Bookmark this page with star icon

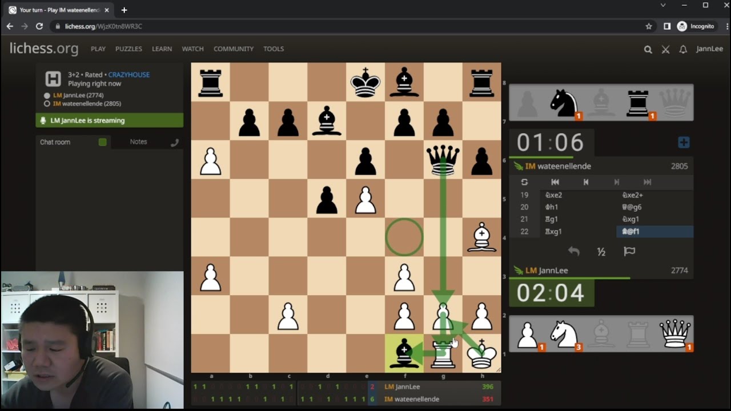coord(649,26)
